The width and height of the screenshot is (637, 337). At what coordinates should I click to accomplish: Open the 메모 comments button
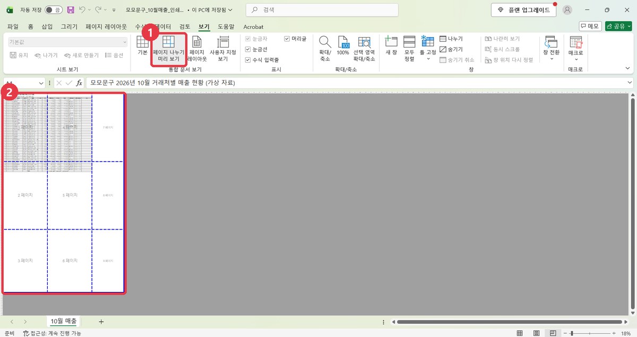click(x=590, y=26)
